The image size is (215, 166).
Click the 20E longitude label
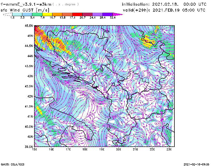coord(119,149)
